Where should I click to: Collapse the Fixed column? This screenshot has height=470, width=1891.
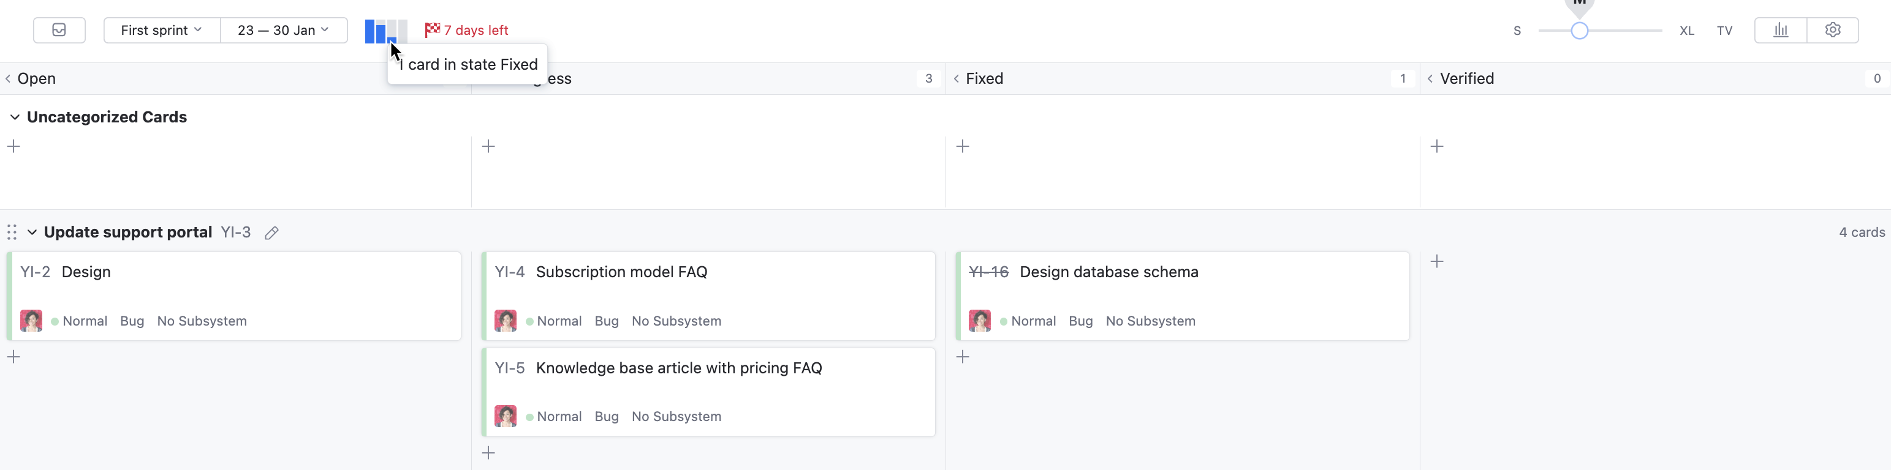point(956,78)
